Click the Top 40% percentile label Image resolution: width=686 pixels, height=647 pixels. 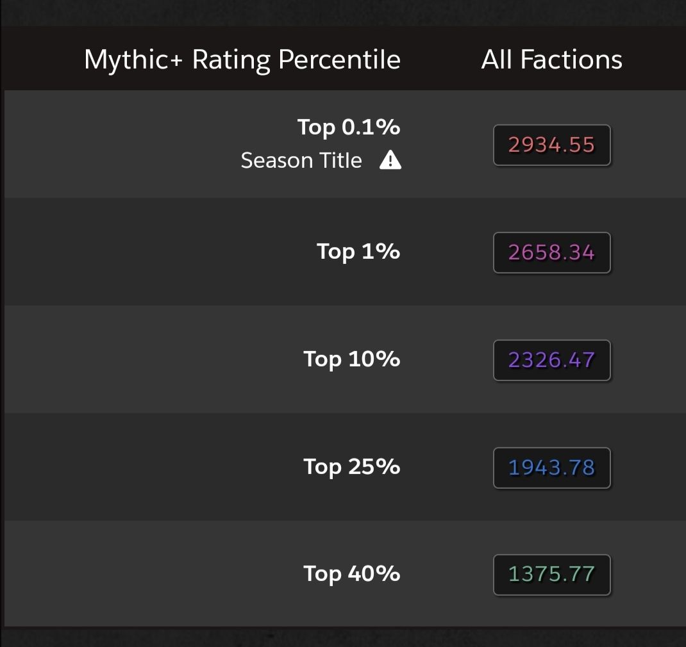351,573
